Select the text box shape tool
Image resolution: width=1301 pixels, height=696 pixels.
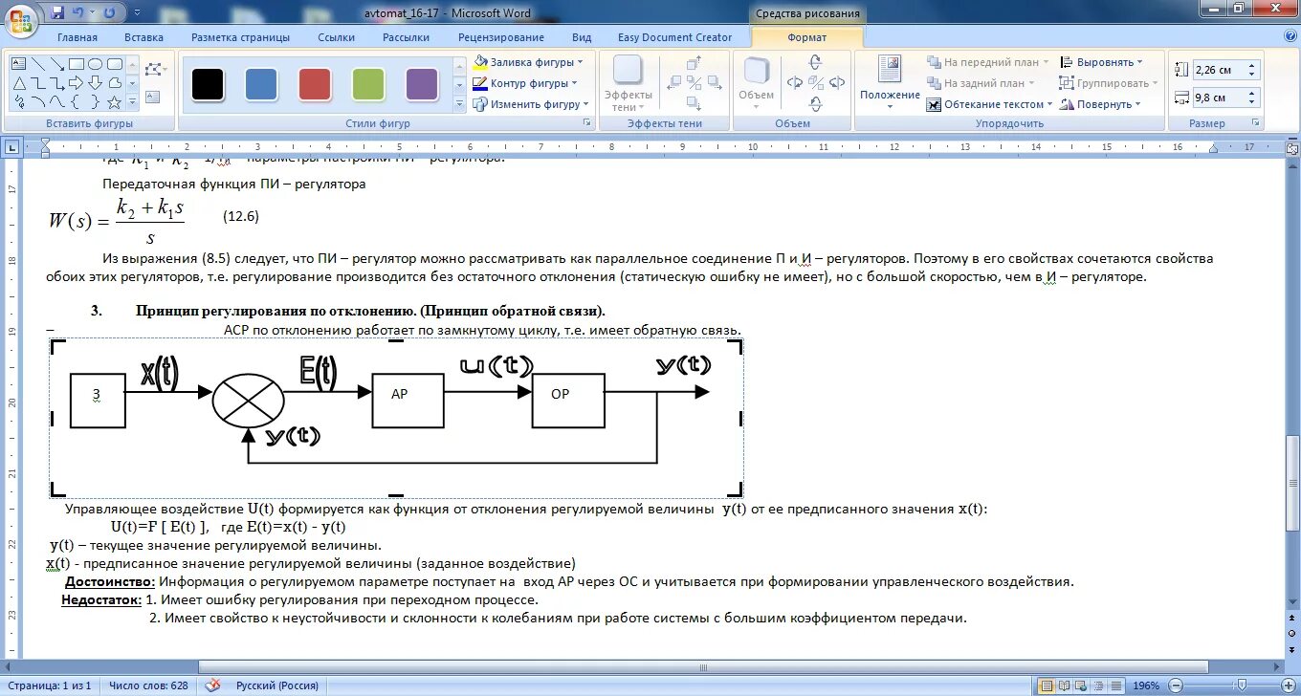(18, 65)
